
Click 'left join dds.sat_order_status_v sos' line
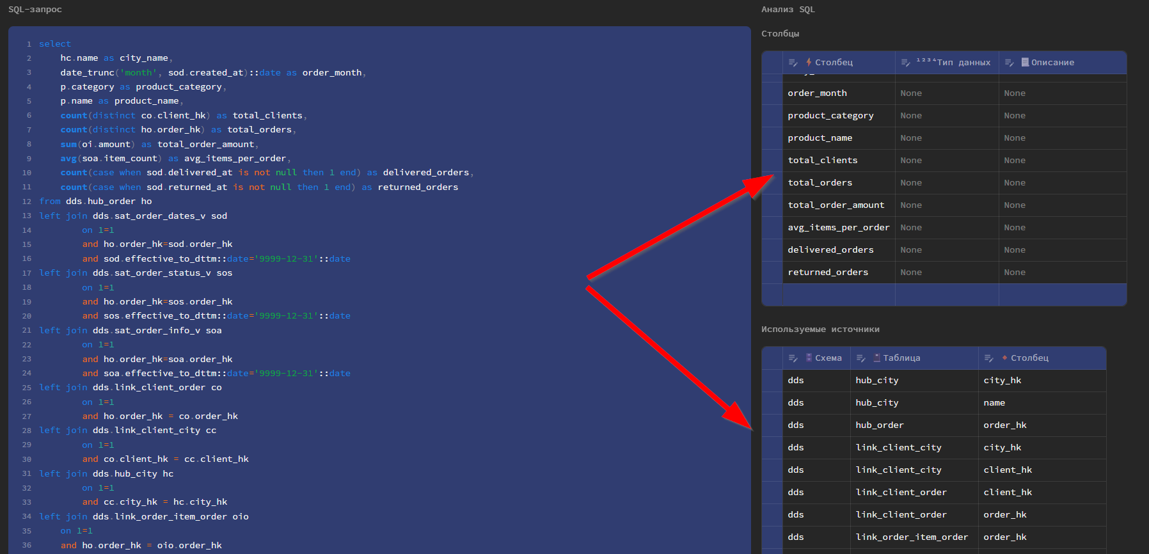coord(136,273)
